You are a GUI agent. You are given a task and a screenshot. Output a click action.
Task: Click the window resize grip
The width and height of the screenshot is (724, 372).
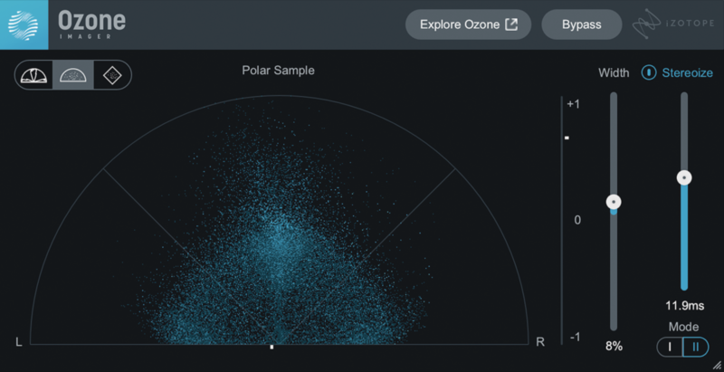[717, 365]
